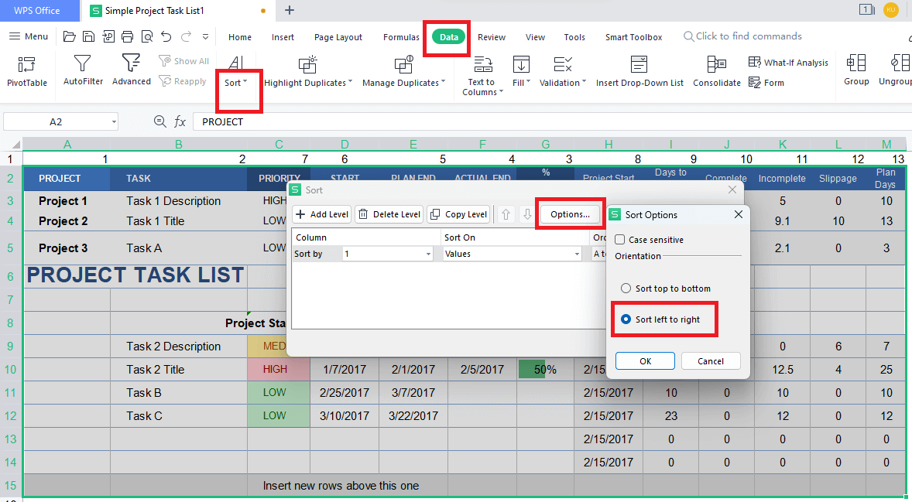Click the AutoFilter funnel icon

[83, 63]
